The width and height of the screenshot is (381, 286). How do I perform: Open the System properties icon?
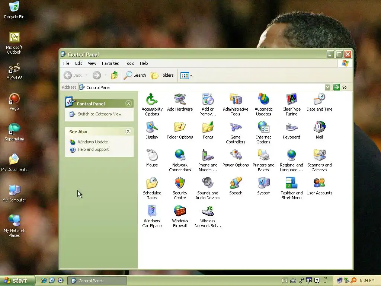click(263, 186)
